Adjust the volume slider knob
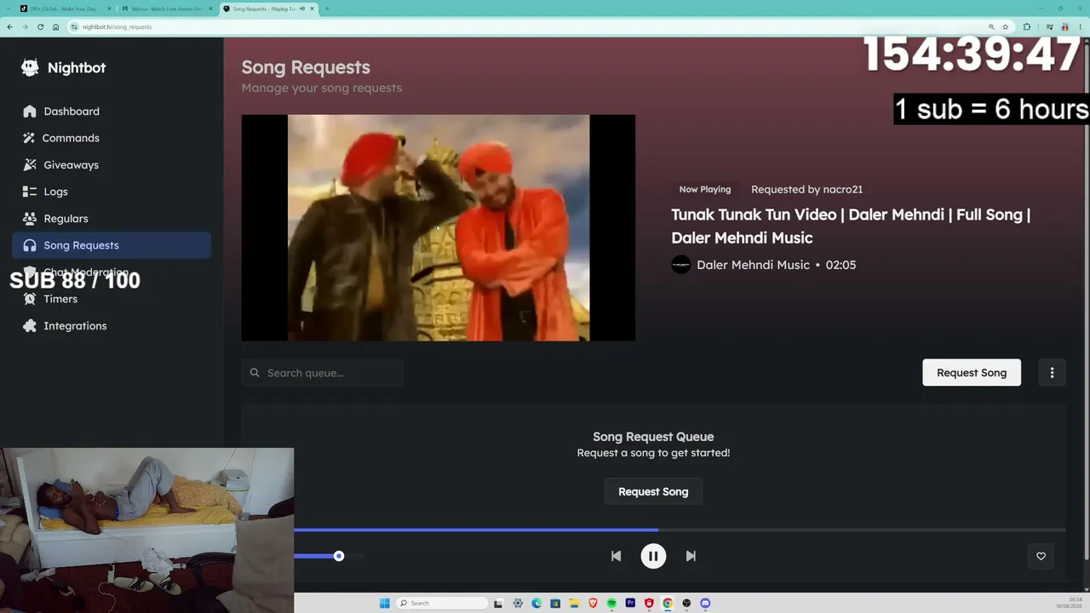The height and width of the screenshot is (613, 1090). click(339, 556)
